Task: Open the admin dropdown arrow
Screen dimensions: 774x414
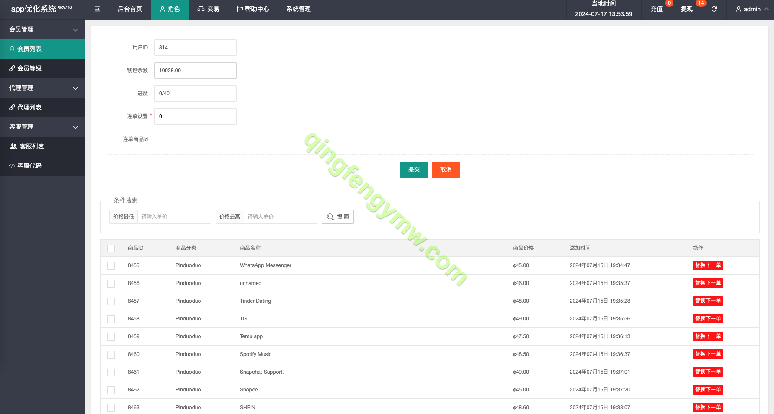Action: click(767, 9)
